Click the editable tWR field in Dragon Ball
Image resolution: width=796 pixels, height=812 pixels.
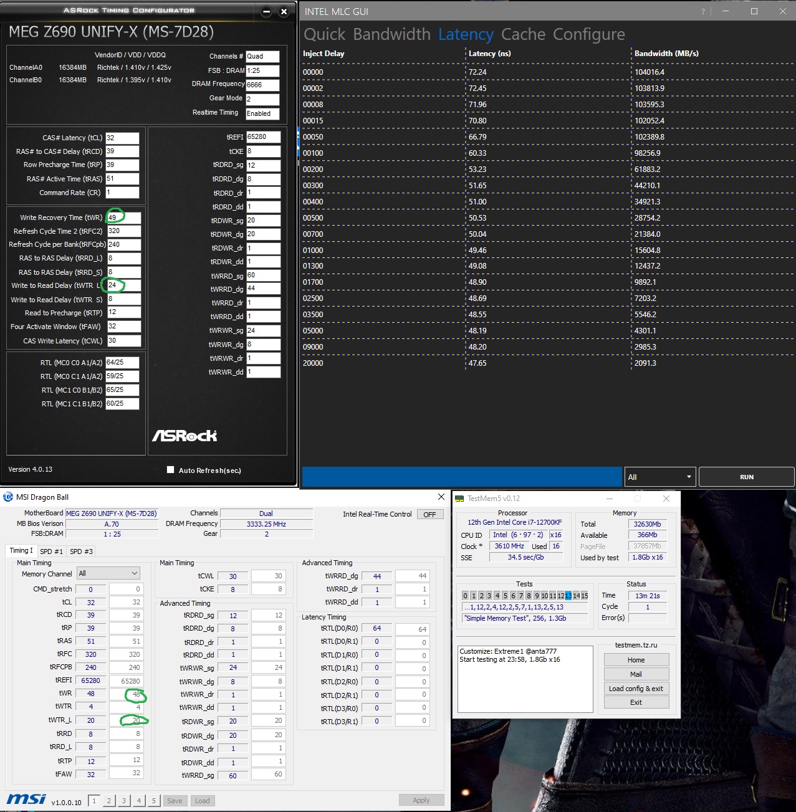(127, 694)
